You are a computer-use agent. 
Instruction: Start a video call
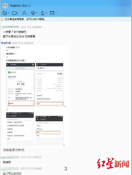tap(14, 13)
